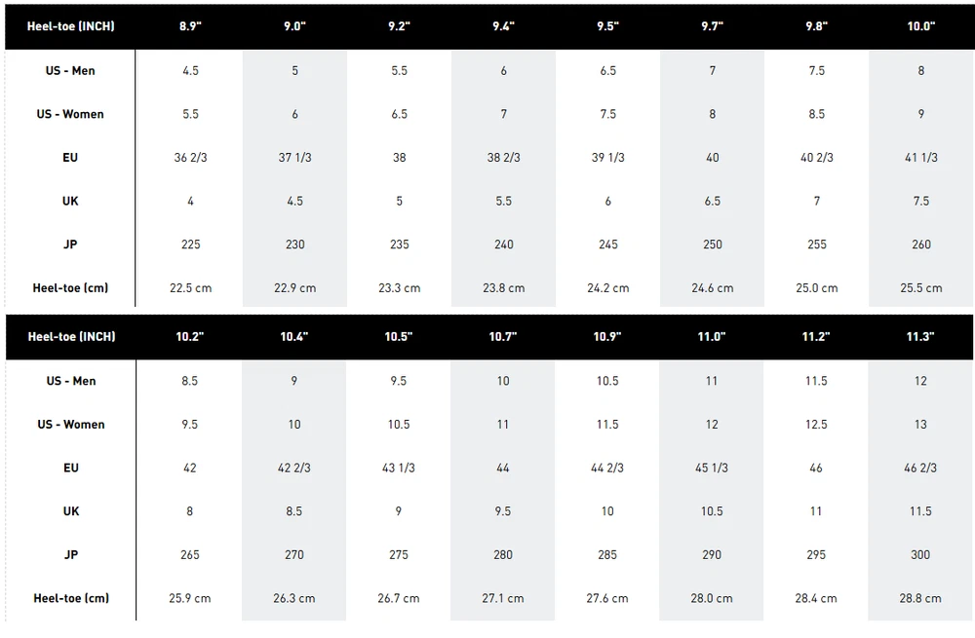The height and width of the screenshot is (638, 975).
Task: Click the 11.3" heel-toe column header
Action: [920, 336]
